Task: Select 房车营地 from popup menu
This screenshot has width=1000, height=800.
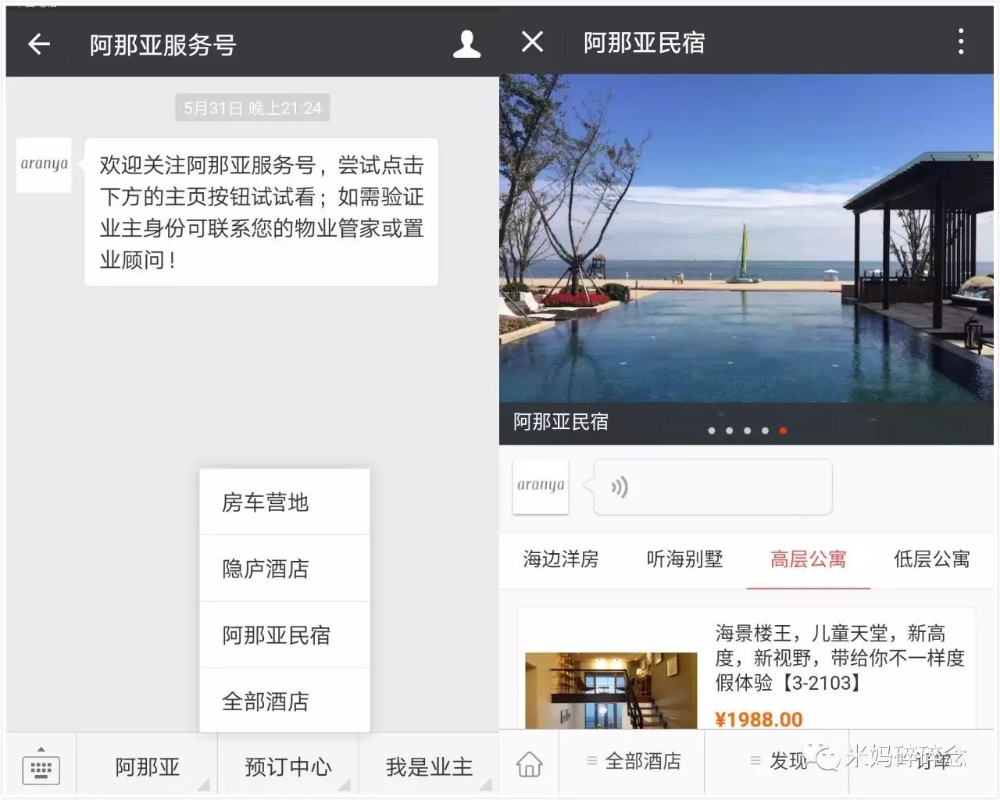Action: point(284,502)
